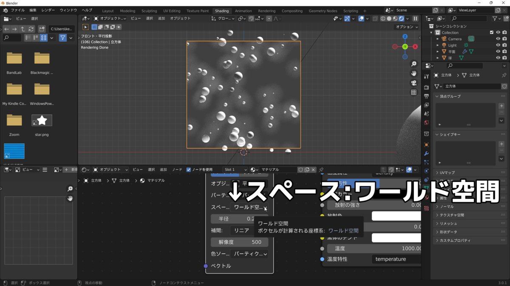
Task: Switch perspective/orthographic grid icon in viewport
Action: [x=414, y=92]
